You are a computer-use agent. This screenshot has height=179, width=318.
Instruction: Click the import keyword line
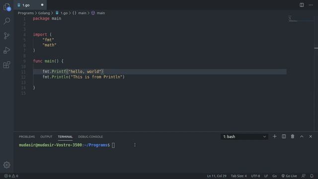pos(42,34)
